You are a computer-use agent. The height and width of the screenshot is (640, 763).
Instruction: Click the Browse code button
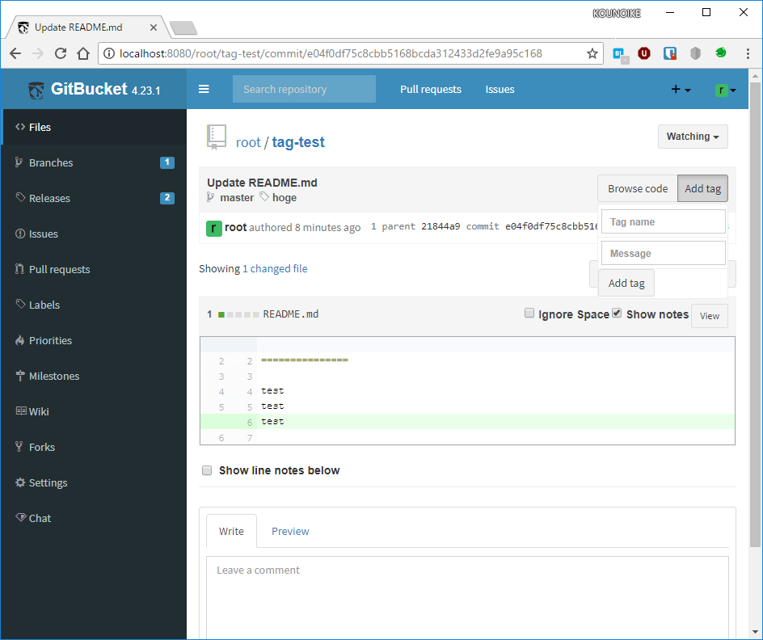(x=638, y=189)
